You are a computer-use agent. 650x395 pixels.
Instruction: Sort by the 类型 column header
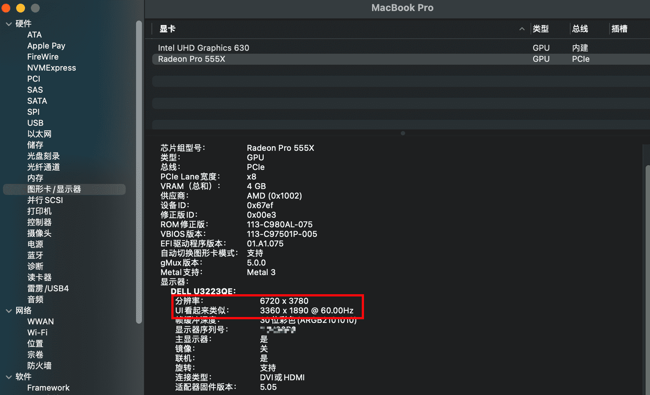541,29
